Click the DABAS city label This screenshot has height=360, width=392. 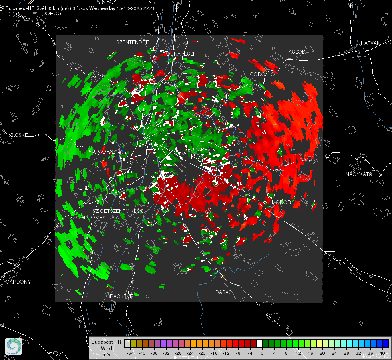(223, 292)
